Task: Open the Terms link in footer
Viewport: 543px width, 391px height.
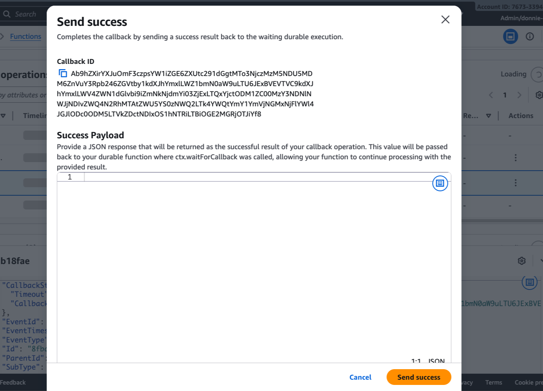Action: coord(493,382)
